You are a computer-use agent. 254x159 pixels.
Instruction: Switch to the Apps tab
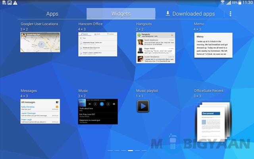(x=52, y=14)
